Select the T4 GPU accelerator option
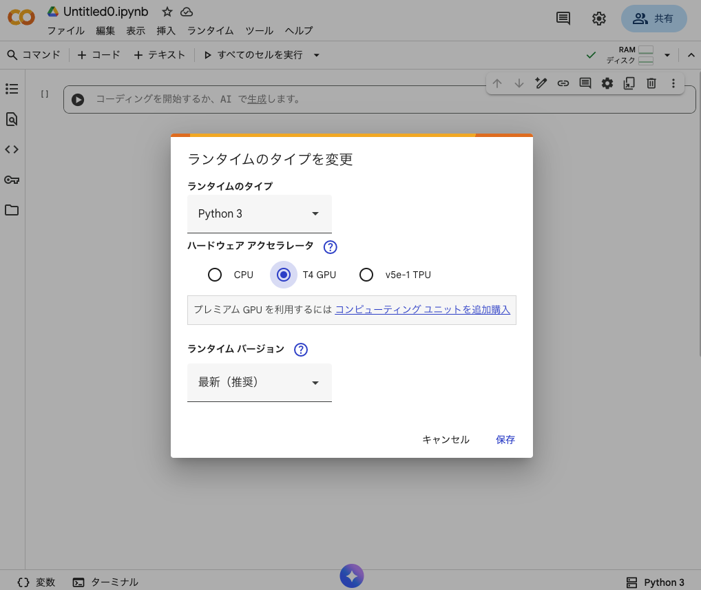Screen dimensions: 701x590 [x=283, y=275]
